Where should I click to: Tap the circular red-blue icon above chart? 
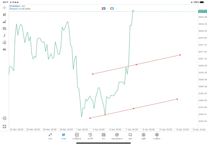click(112, 8)
